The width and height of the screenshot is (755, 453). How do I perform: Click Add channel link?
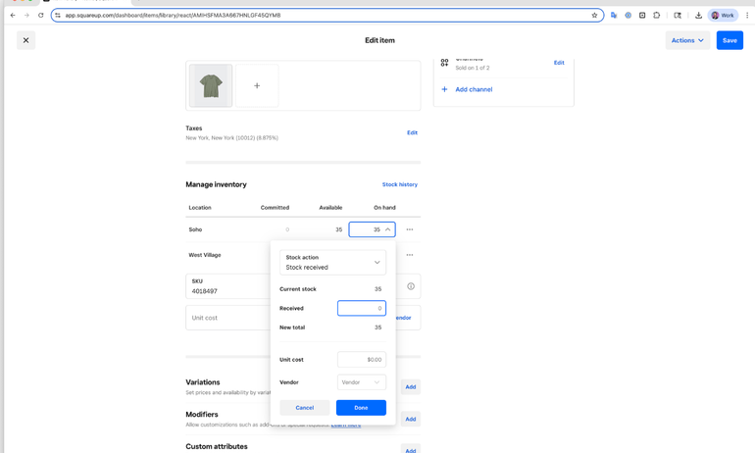pos(474,89)
